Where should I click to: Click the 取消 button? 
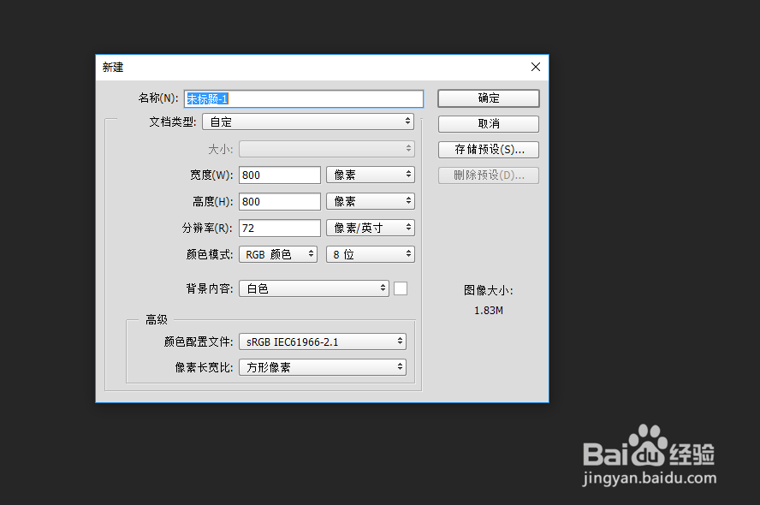click(489, 124)
